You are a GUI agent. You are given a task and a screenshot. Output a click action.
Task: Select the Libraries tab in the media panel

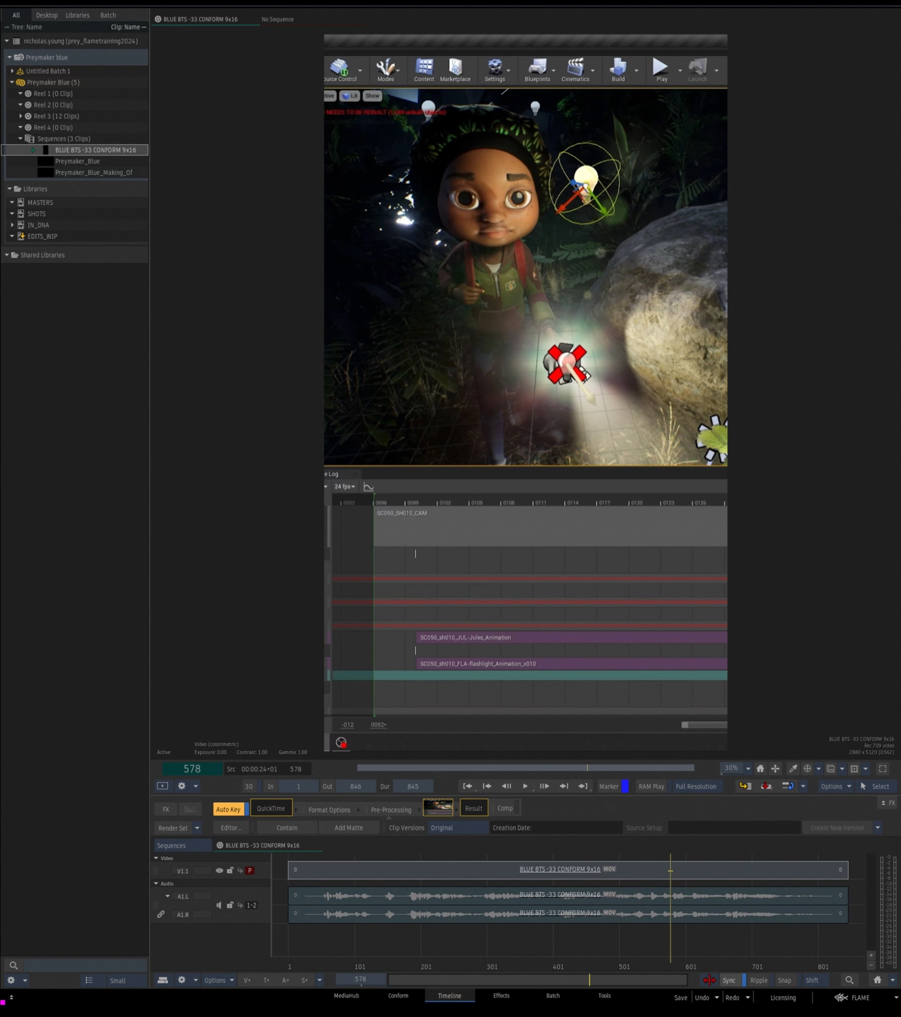77,15
